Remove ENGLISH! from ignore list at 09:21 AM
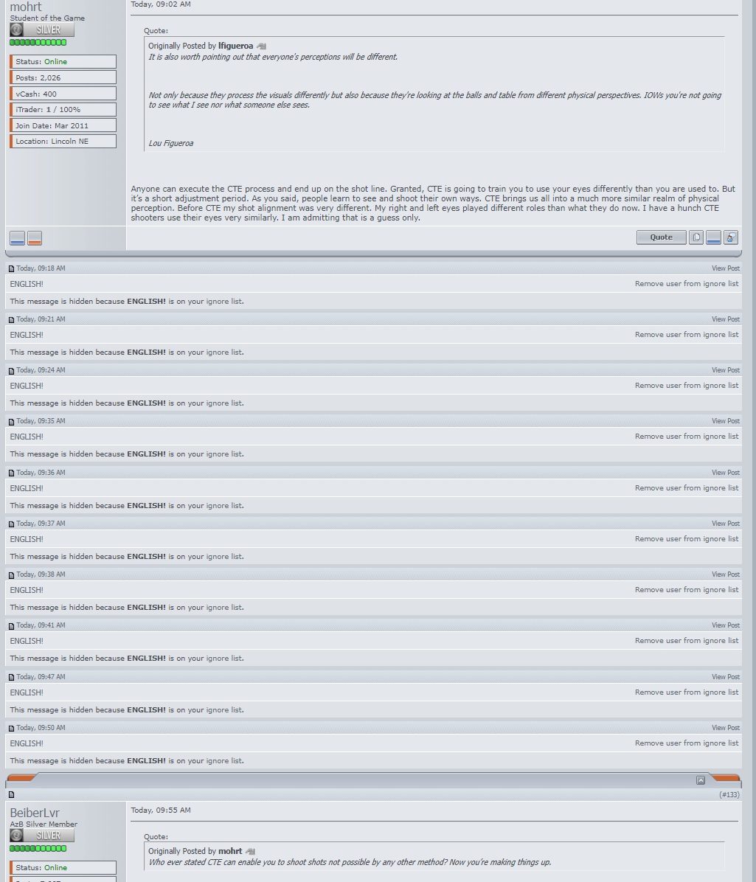This screenshot has width=756, height=882. [687, 335]
